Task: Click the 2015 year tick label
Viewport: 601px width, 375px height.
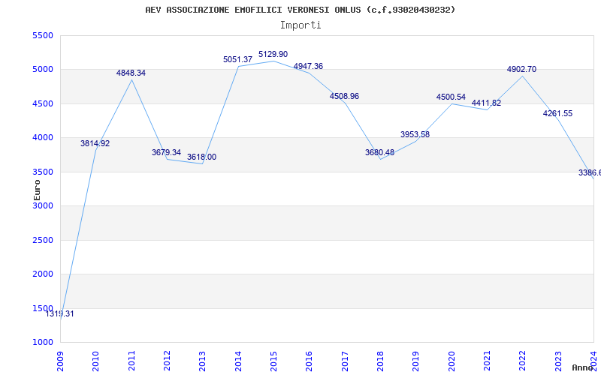Action: click(x=273, y=361)
